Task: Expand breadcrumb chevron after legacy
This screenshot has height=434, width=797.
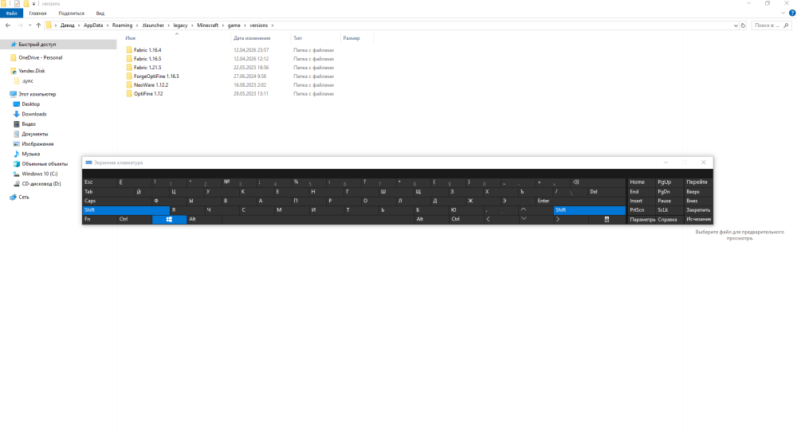Action: click(x=192, y=25)
